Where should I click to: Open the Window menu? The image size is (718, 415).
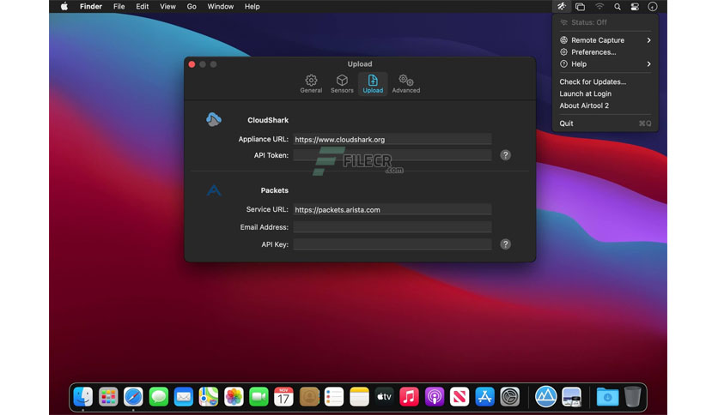coord(220,6)
